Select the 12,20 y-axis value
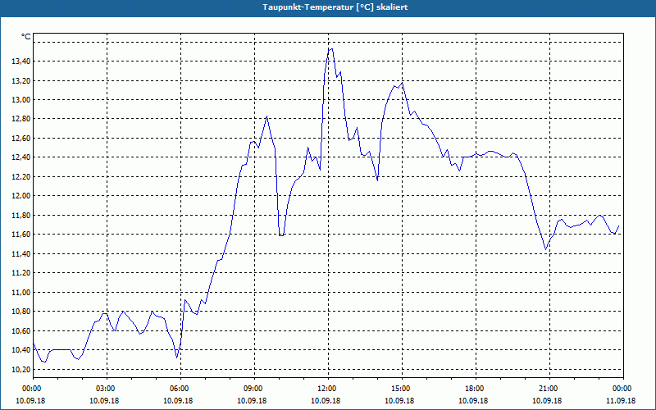Image resolution: width=656 pixels, height=410 pixels. [22, 177]
